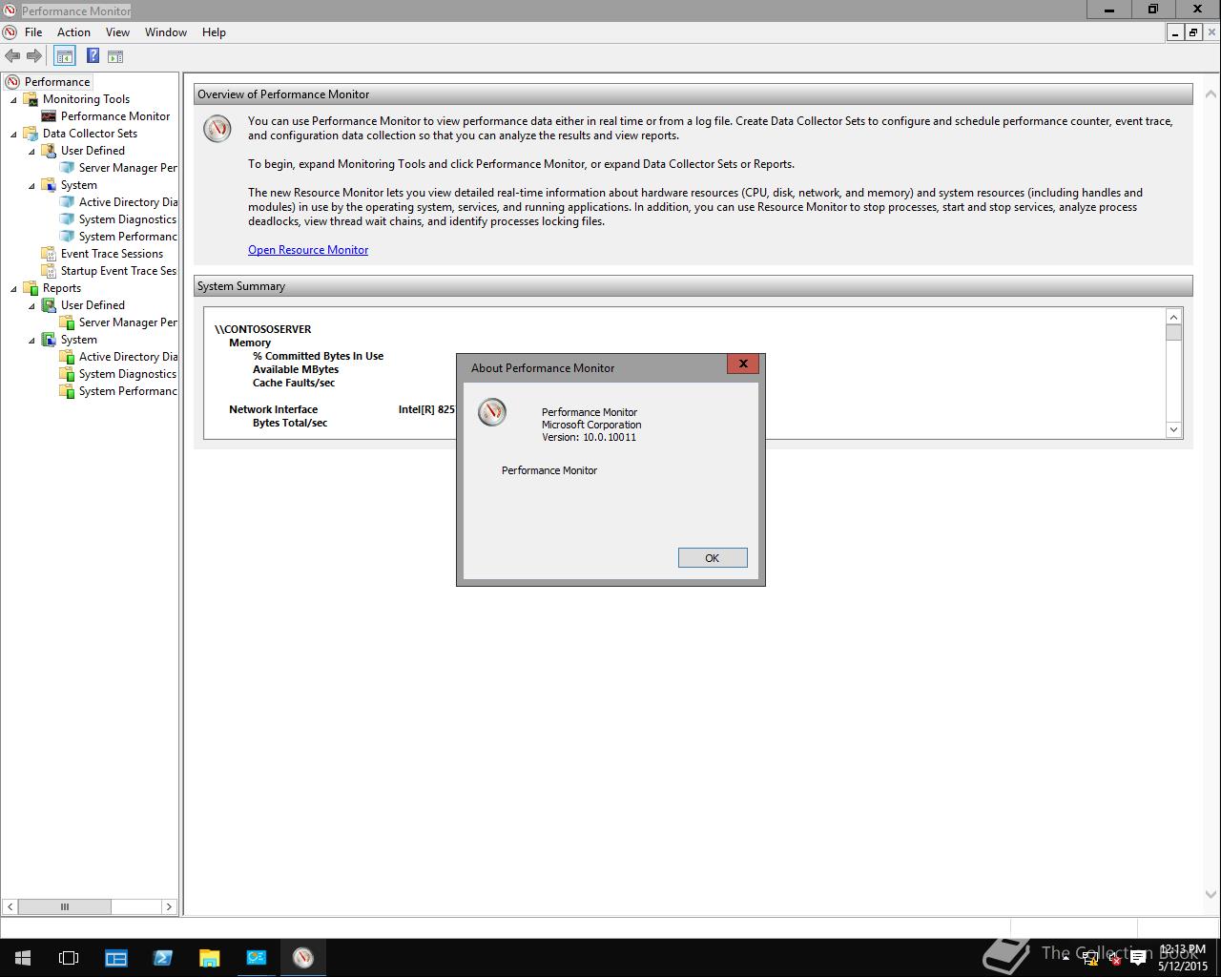
Task: Click the '% Committed Bytes In Use' counter
Action: (318, 356)
